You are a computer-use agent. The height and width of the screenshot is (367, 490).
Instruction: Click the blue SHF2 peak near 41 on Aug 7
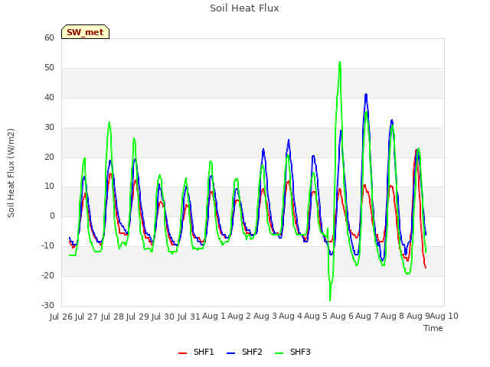(366, 94)
